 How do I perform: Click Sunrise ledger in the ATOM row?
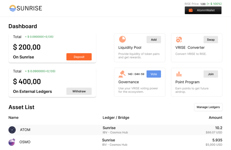pyautogui.click(x=109, y=128)
